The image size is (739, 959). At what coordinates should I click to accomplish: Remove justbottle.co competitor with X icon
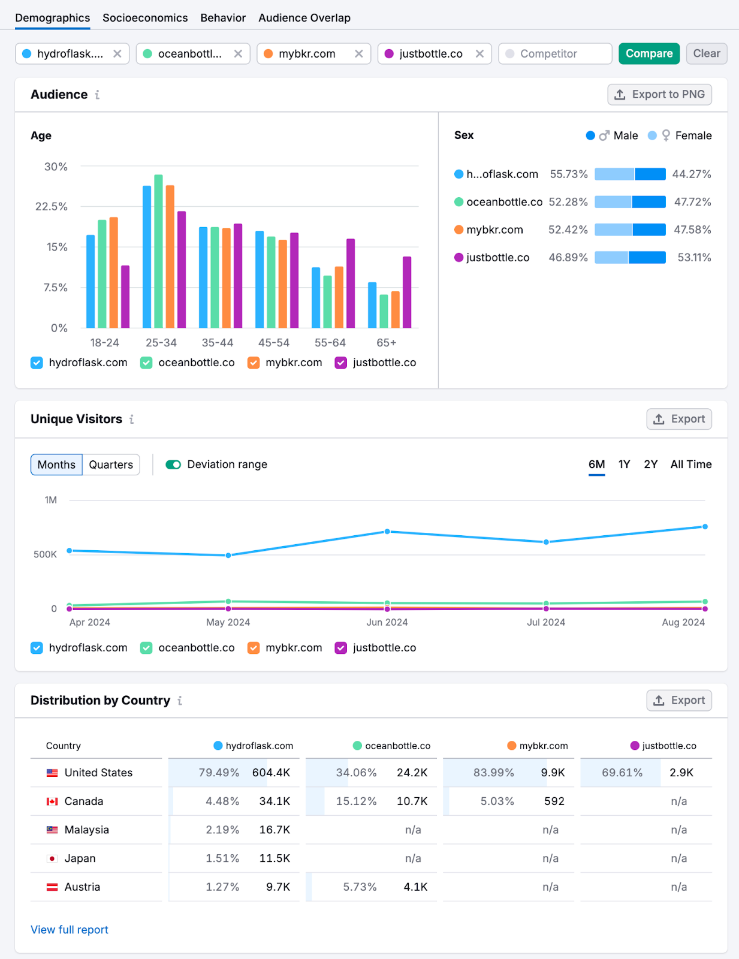point(479,54)
